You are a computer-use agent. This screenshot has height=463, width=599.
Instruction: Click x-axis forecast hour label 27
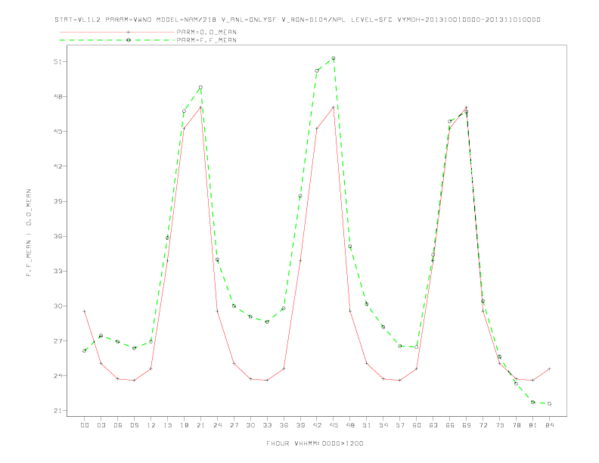pos(234,425)
